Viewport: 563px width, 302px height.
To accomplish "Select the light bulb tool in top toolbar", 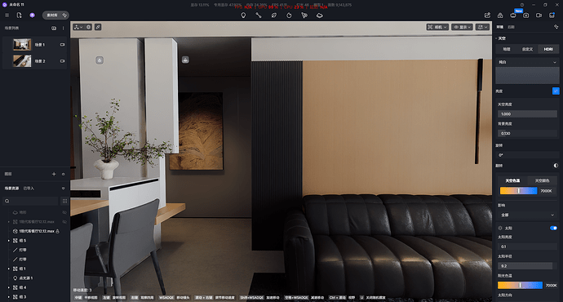I will (x=243, y=15).
